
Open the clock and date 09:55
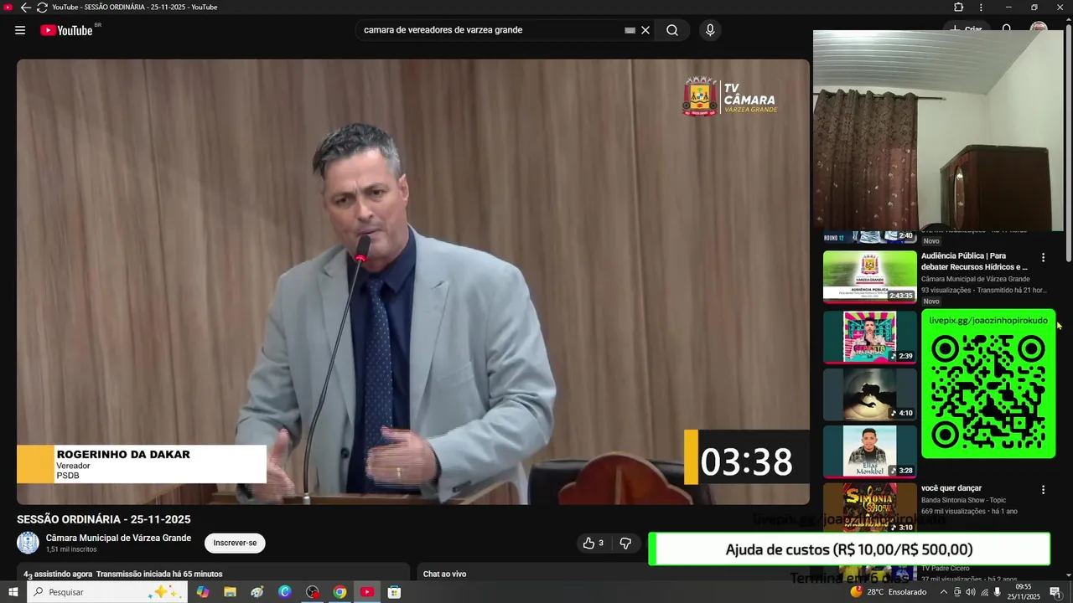pyautogui.click(x=1024, y=592)
